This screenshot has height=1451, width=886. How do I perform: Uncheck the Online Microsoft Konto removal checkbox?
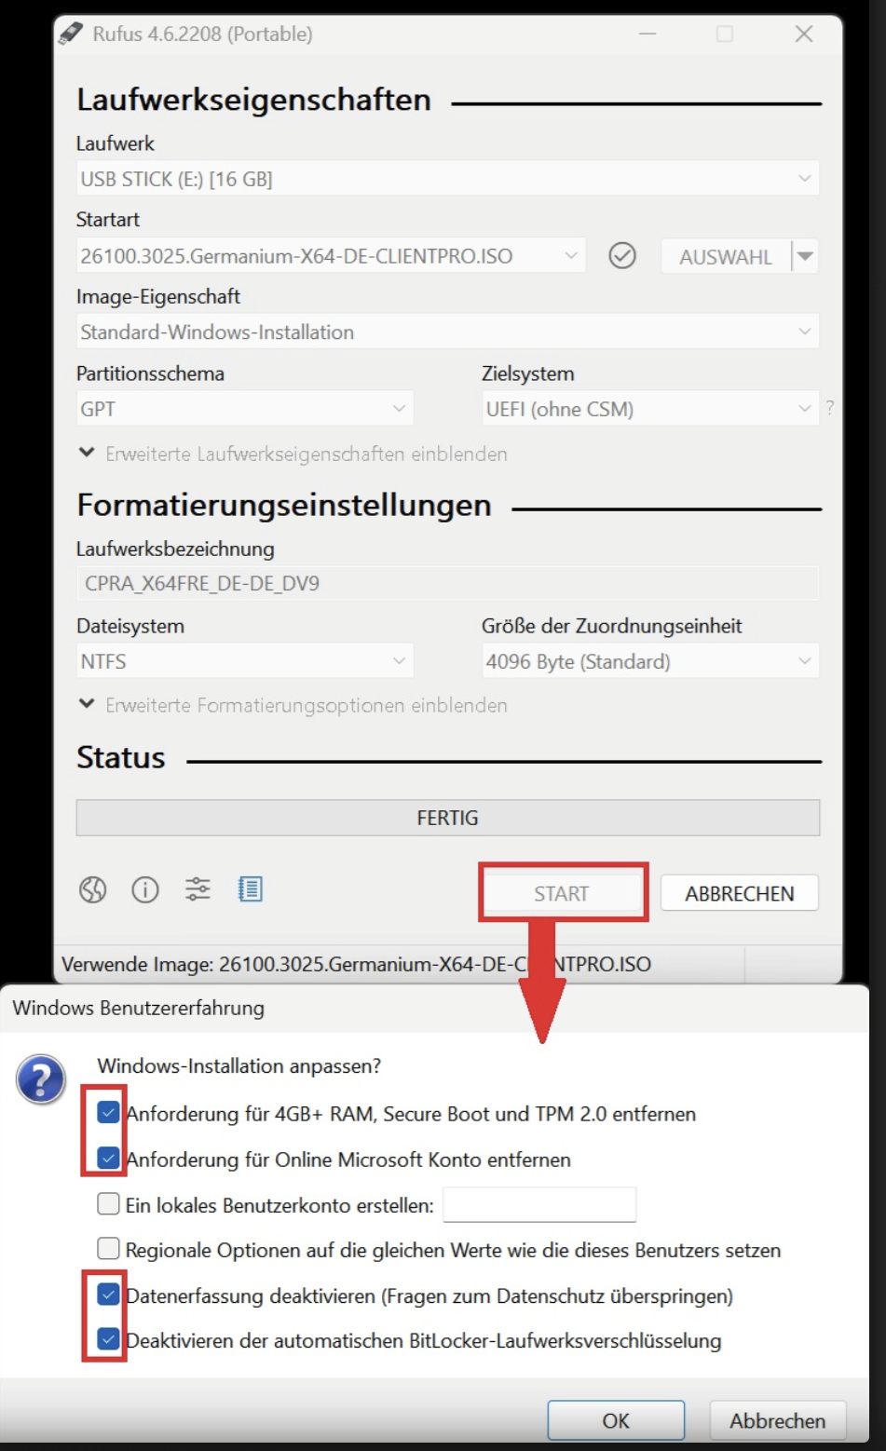point(109,1159)
